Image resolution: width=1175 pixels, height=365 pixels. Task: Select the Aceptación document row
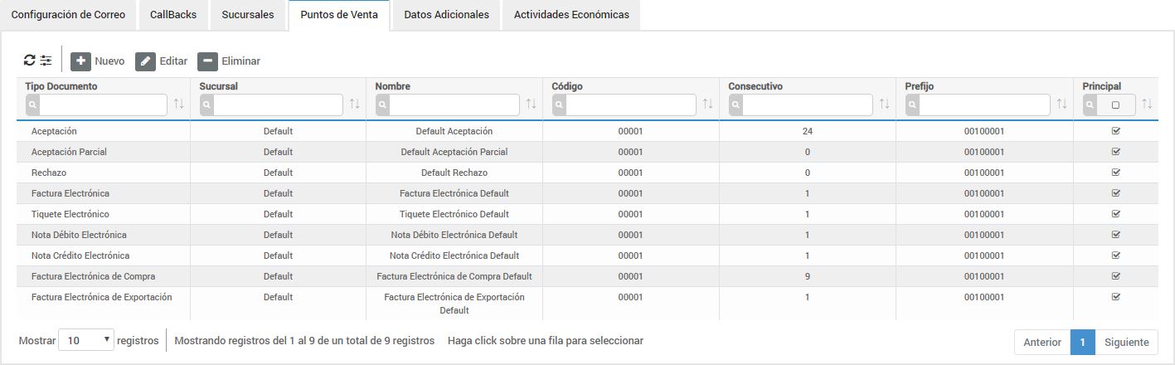(588, 131)
